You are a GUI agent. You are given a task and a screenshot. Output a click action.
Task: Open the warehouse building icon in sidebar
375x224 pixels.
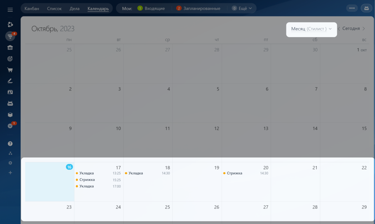[x=10, y=47]
